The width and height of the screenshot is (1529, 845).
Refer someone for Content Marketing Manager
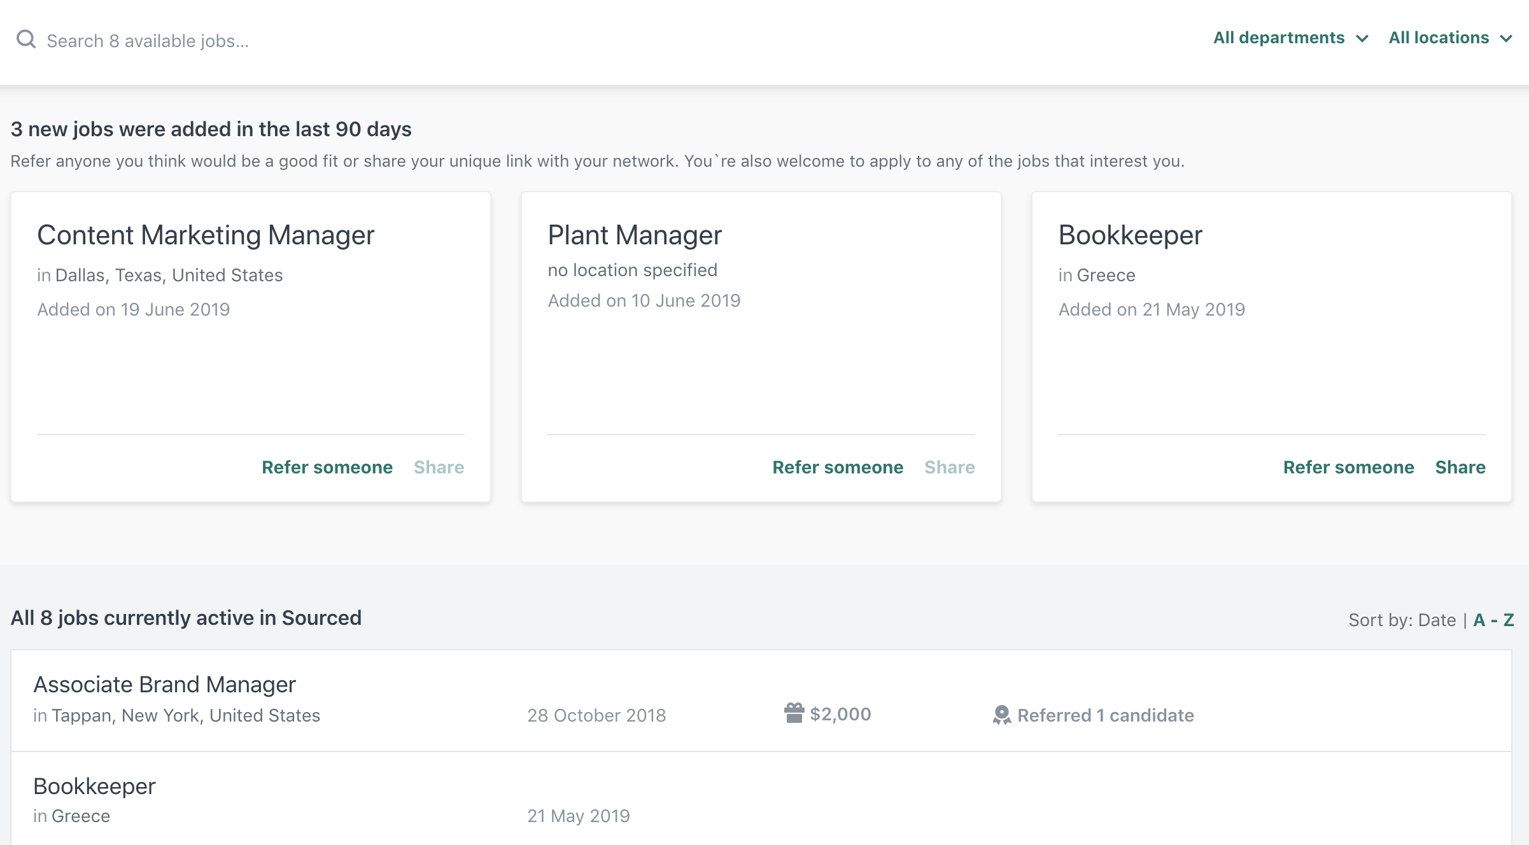tap(327, 467)
